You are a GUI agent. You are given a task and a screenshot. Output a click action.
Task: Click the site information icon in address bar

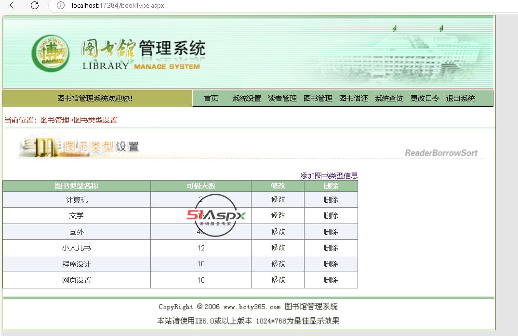tap(60, 6)
